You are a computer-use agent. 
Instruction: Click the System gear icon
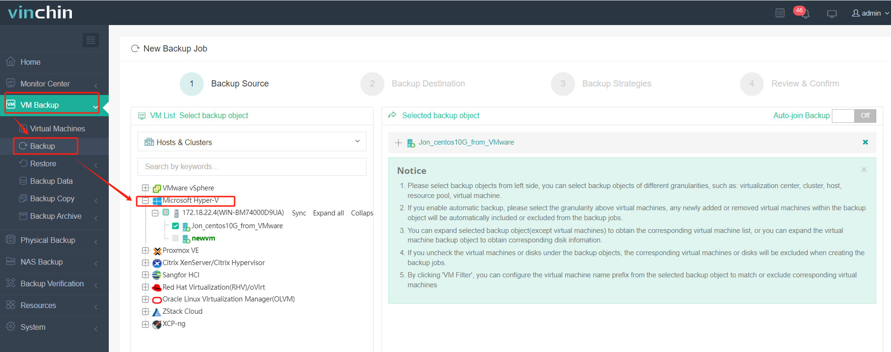(10, 326)
